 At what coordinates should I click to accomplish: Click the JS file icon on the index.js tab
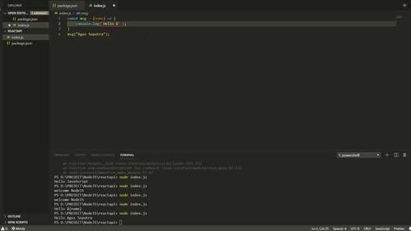click(91, 6)
